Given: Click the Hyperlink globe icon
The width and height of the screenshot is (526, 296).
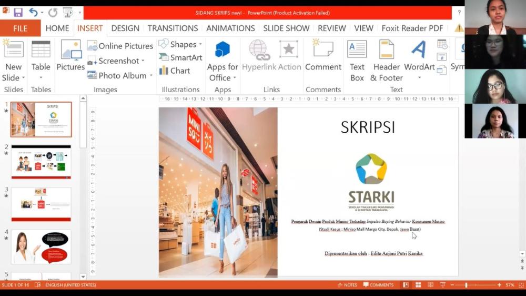Looking at the screenshot, I should [x=259, y=51].
